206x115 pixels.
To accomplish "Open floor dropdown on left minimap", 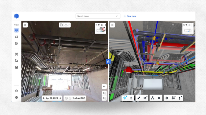I will tap(97, 25).
